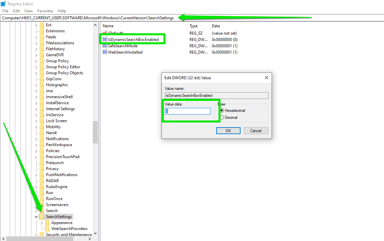This screenshot has width=384, height=241.
Task: Open the File menu
Action: coord(5,11)
